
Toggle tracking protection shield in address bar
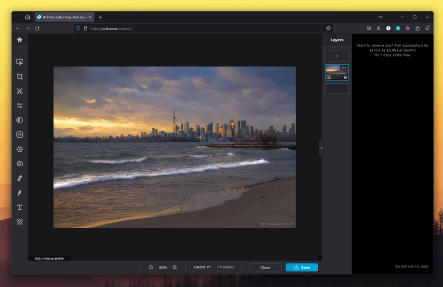(78, 28)
